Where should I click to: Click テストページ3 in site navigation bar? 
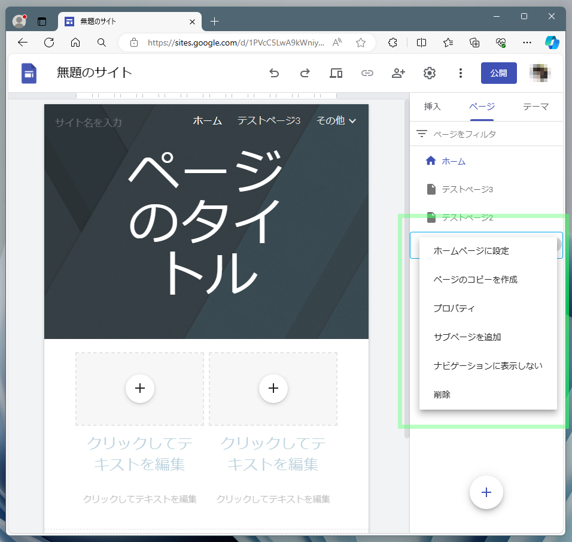pos(269,120)
